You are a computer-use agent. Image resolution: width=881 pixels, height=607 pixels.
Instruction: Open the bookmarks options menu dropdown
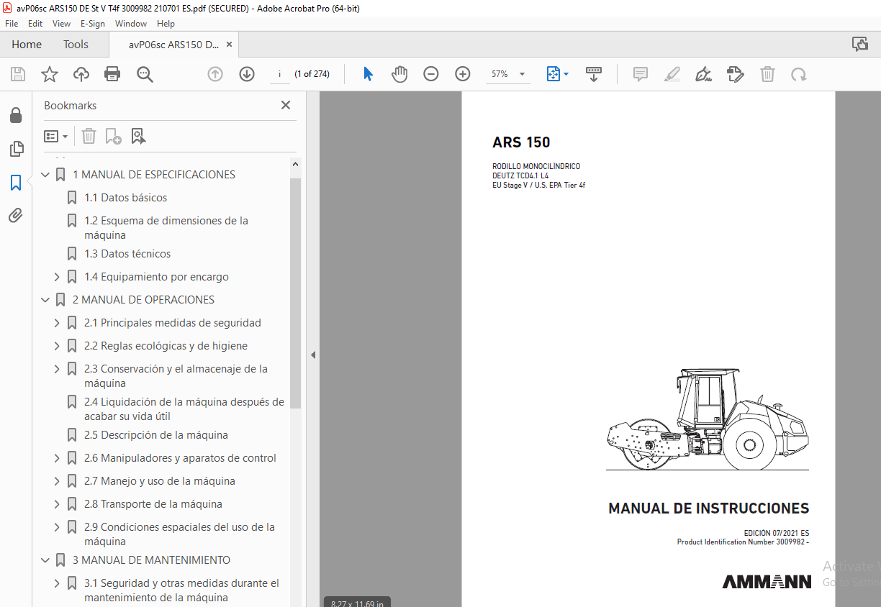(56, 136)
